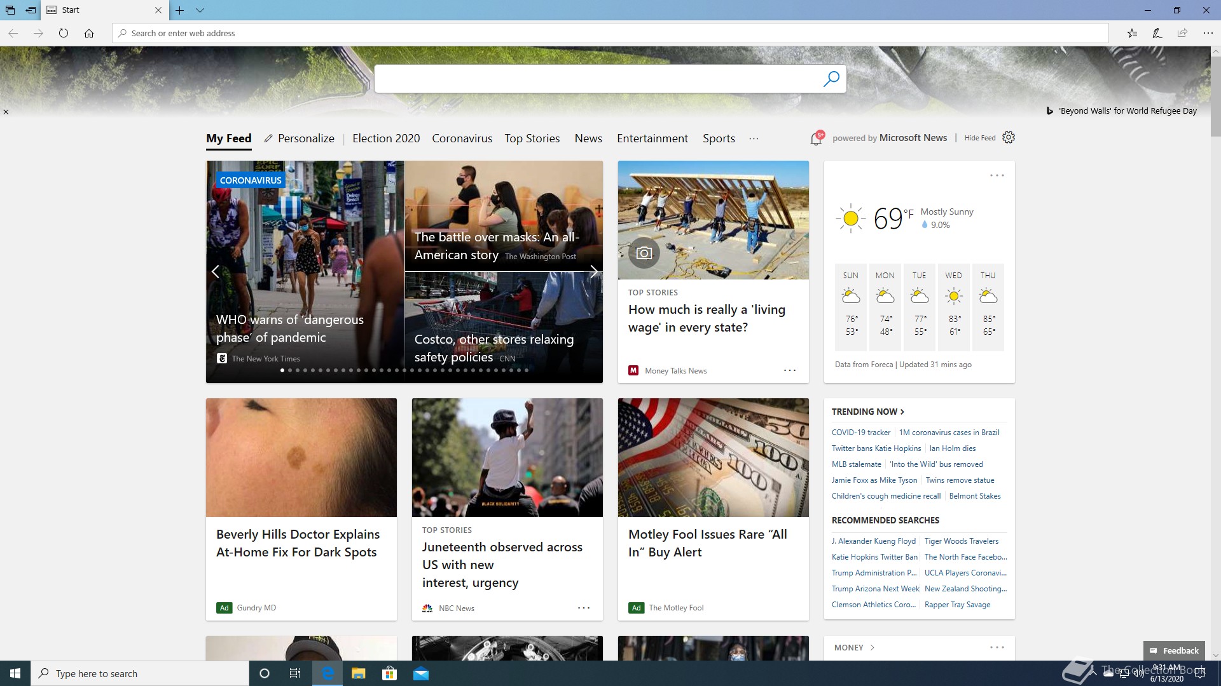Set these tabs aside icon
This screenshot has width=1221, height=686.
point(31,10)
